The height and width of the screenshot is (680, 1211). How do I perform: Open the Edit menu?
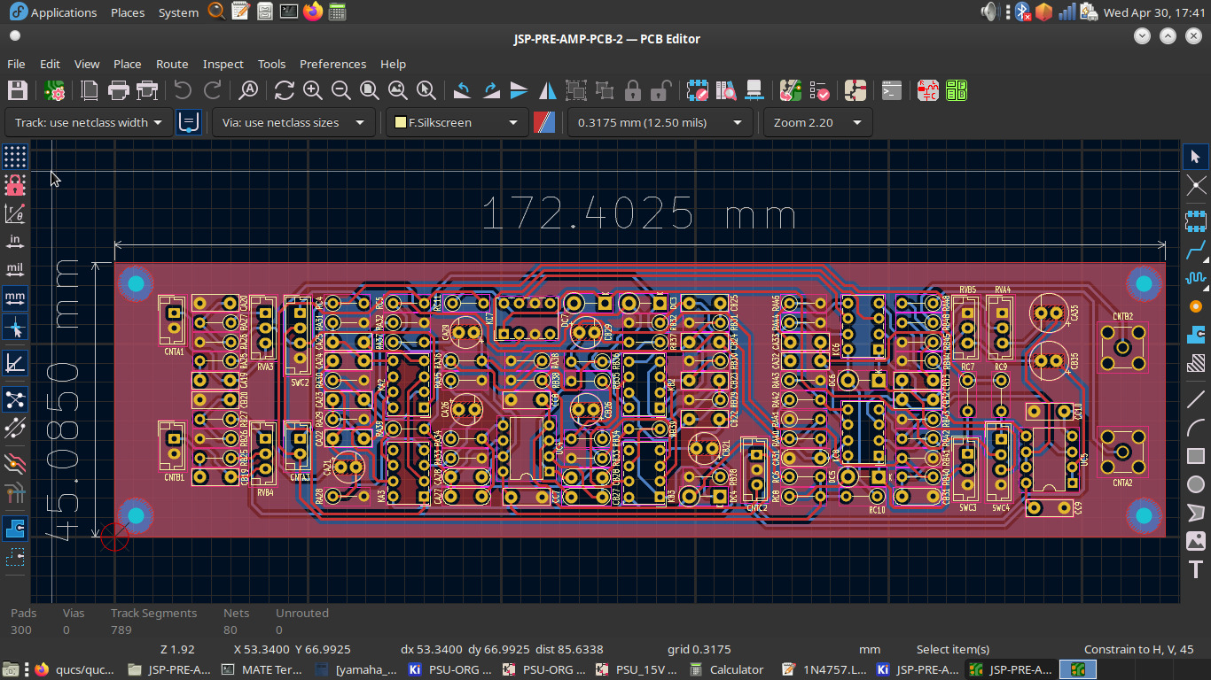[x=50, y=64]
